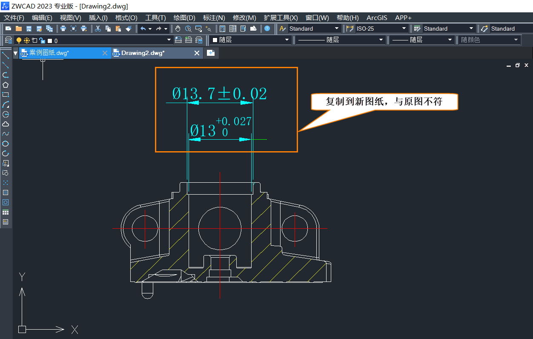Click the Save As icon
The width and height of the screenshot is (533, 339).
point(39,29)
